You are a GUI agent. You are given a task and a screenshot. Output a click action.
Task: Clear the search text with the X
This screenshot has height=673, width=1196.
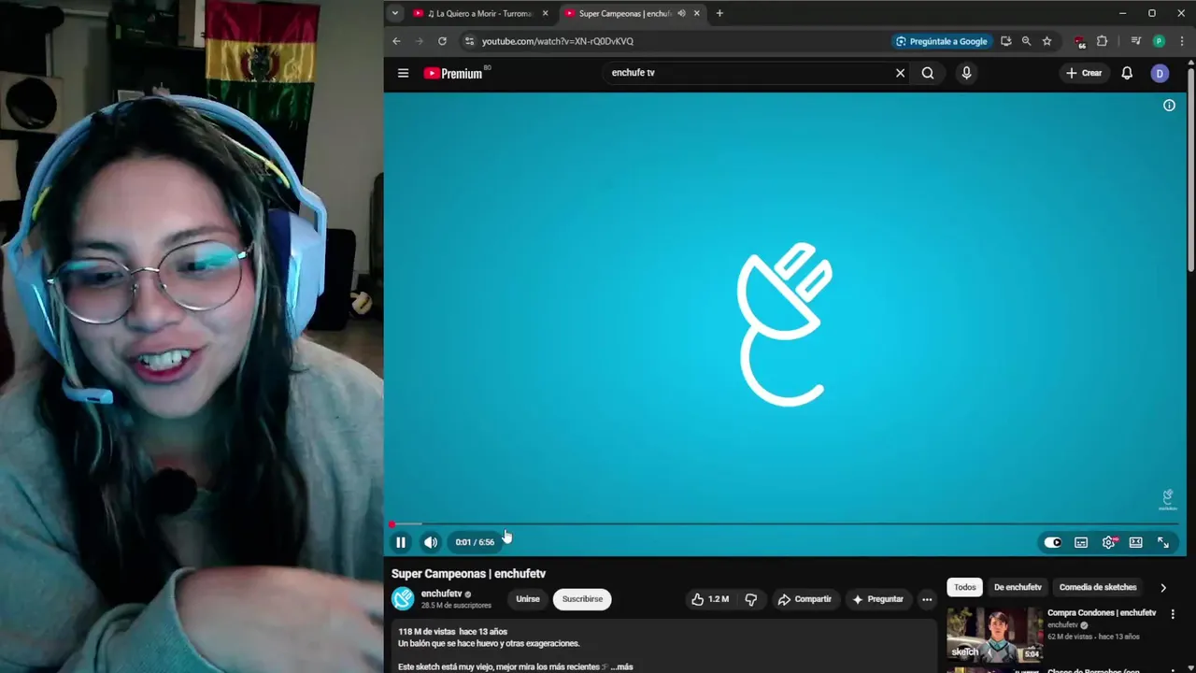(x=901, y=73)
